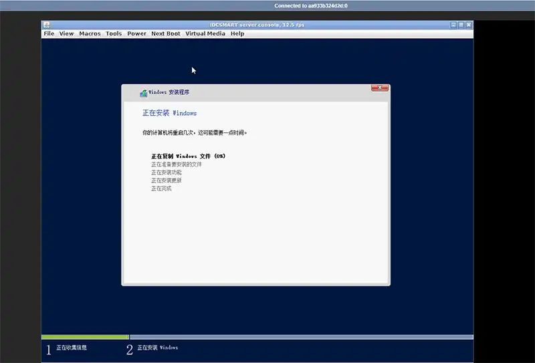Open the View menu
This screenshot has width=535, height=363.
coord(66,33)
